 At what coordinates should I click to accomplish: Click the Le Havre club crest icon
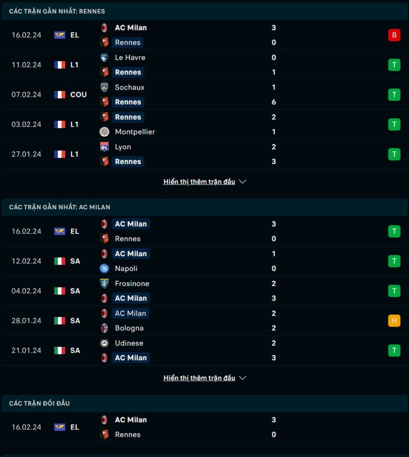coord(104,58)
